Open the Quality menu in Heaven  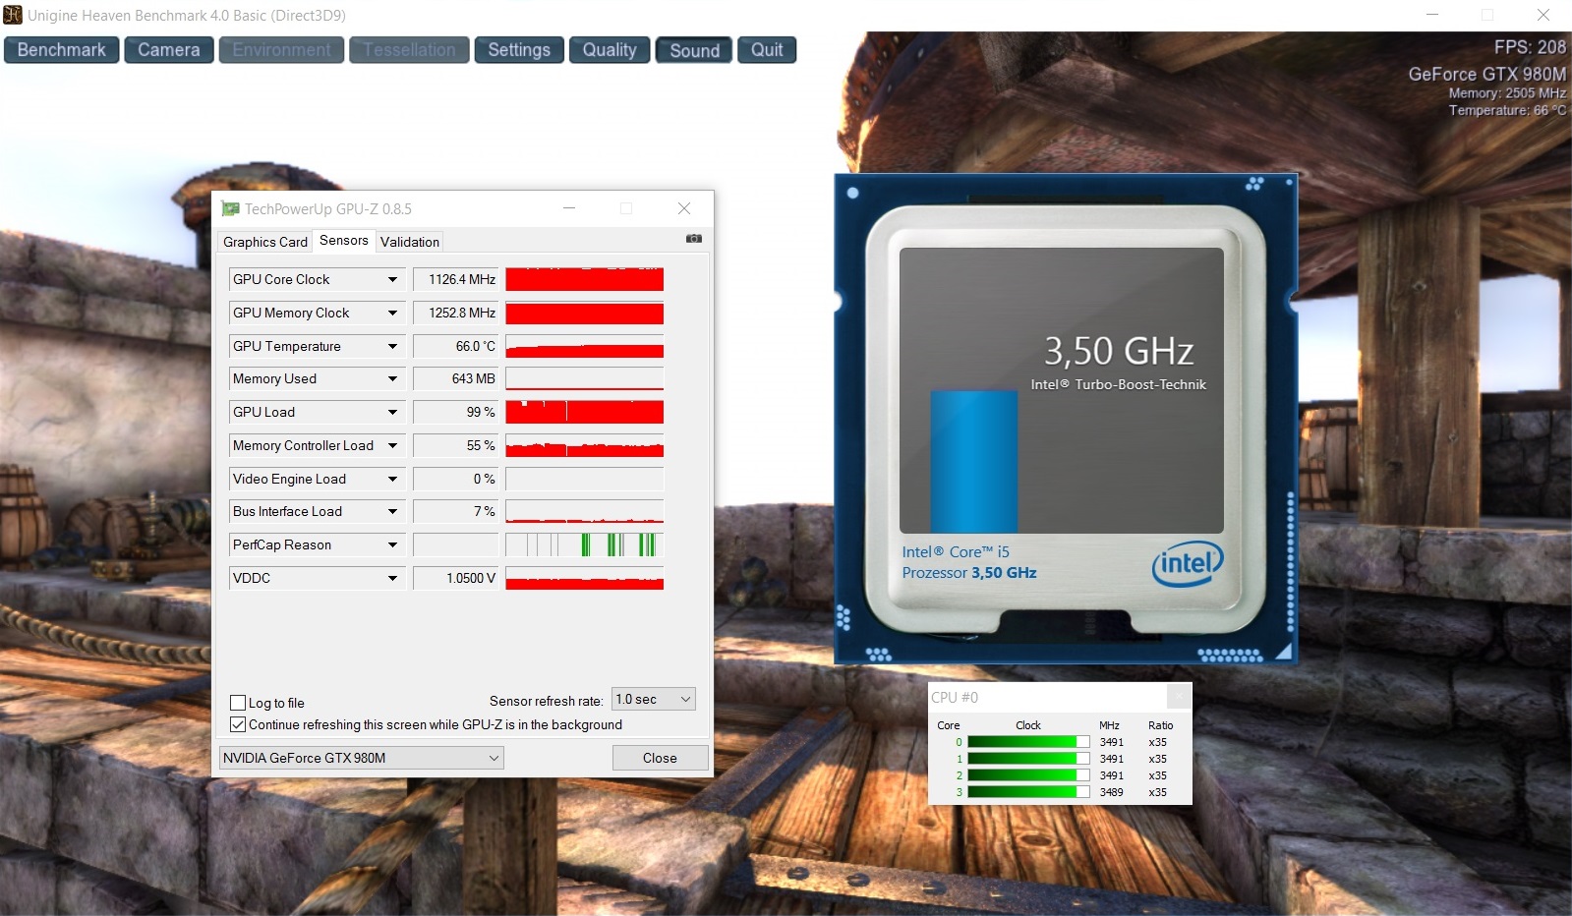point(610,50)
